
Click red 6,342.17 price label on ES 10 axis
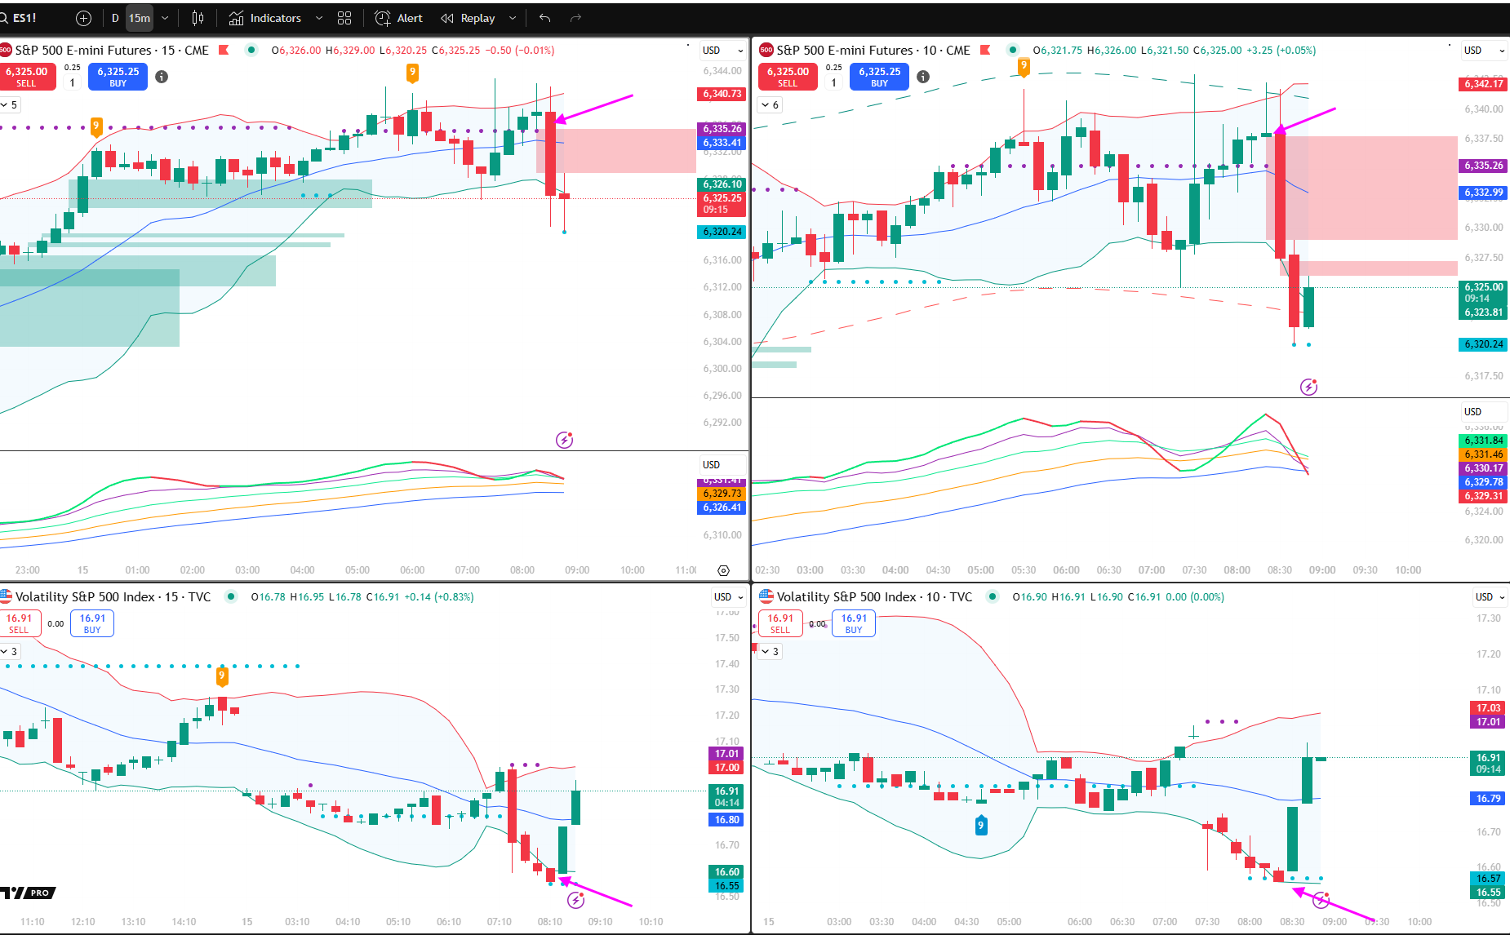click(1483, 84)
